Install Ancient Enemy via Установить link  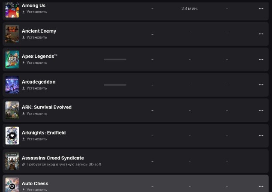point(36,37)
